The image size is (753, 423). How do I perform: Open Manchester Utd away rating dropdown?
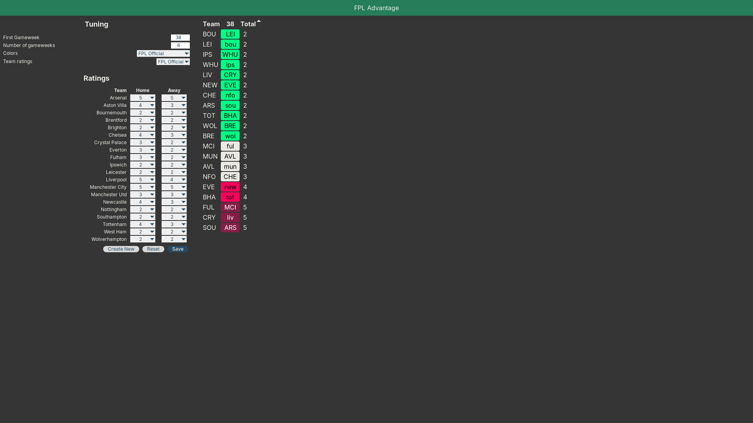point(174,195)
